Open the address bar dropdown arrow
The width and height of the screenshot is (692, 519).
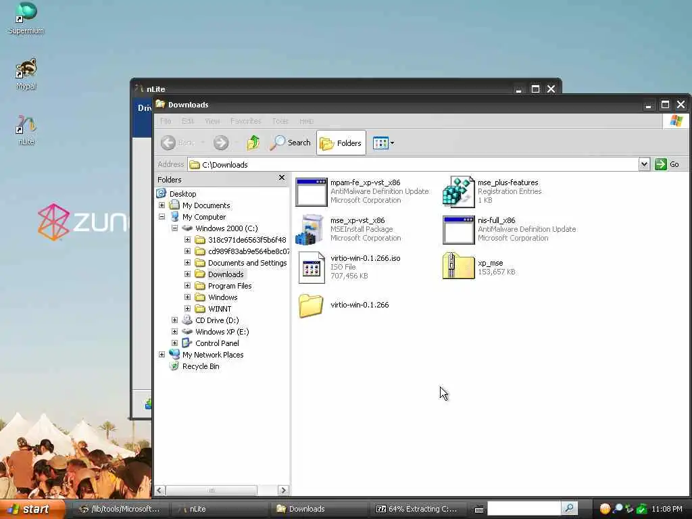point(644,164)
